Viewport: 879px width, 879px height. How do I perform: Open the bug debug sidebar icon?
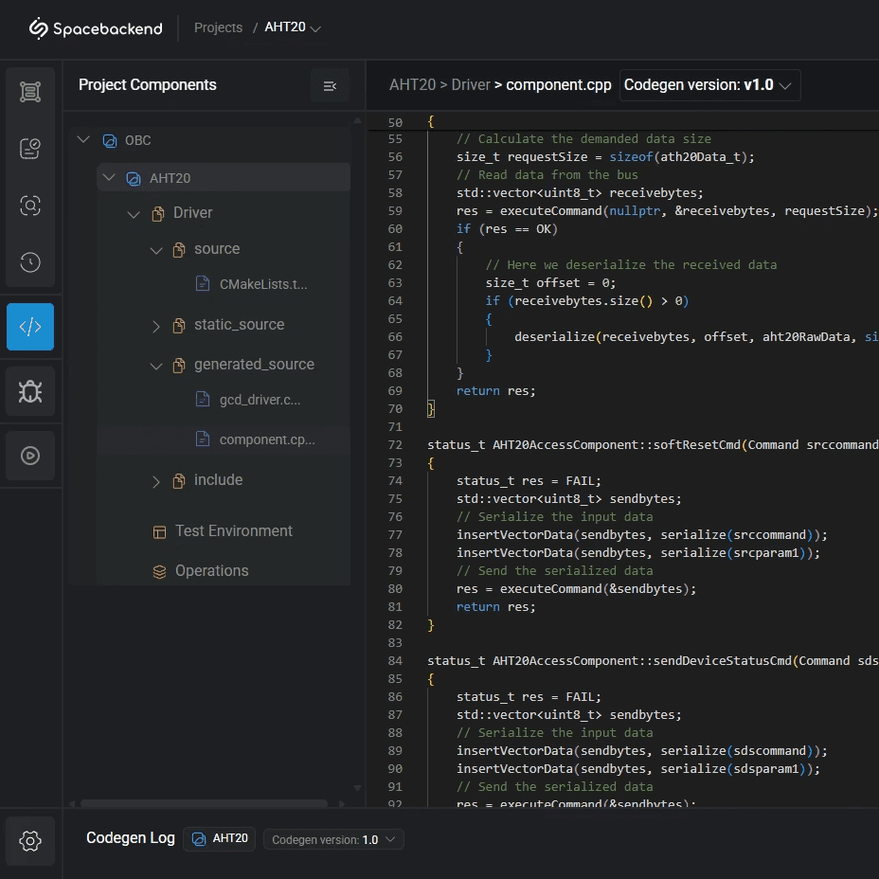click(30, 391)
